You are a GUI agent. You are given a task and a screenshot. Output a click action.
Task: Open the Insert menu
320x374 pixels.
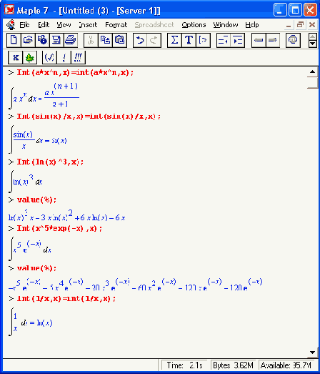[88, 25]
